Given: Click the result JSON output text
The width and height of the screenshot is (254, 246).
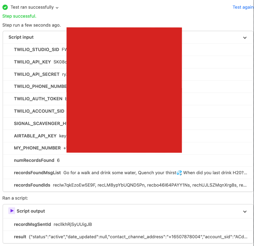Looking at the screenshot, I should 138,236.
